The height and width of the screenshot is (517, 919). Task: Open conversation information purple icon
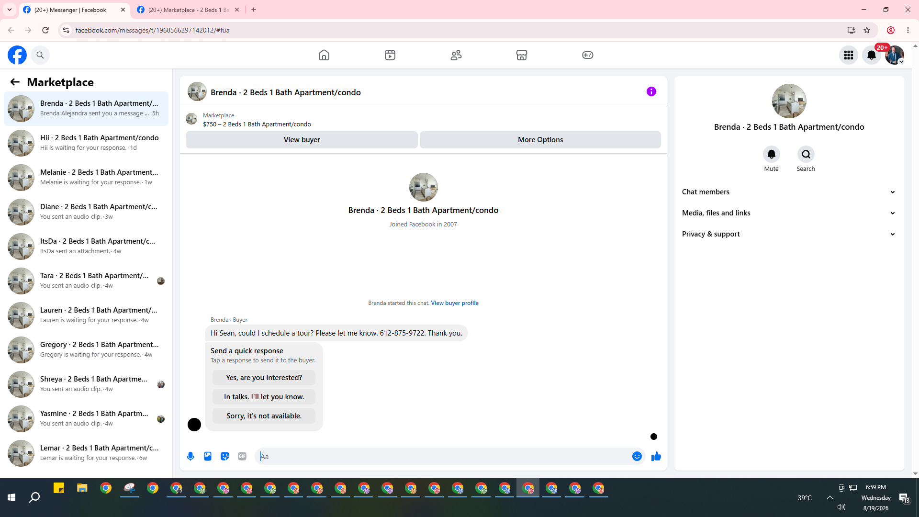point(651,91)
